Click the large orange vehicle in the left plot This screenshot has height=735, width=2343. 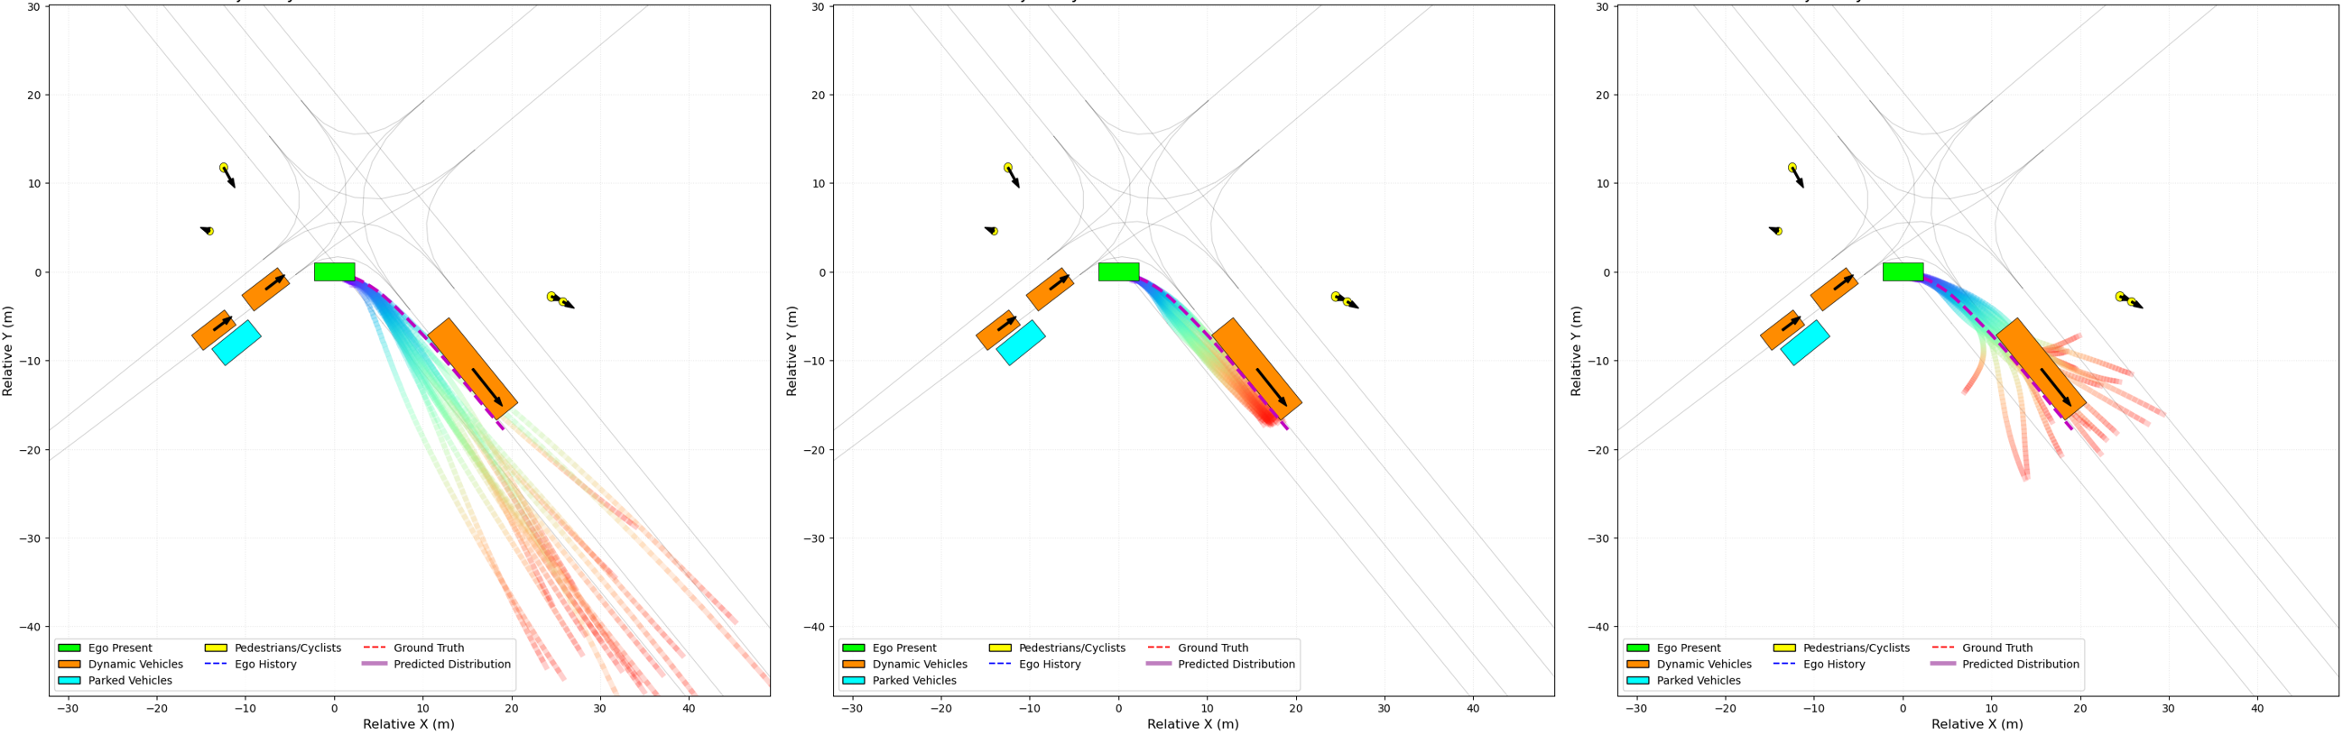(472, 368)
